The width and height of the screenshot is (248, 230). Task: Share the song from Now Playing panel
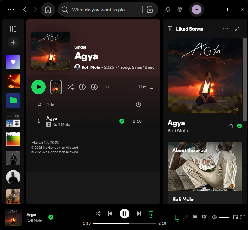[231, 126]
